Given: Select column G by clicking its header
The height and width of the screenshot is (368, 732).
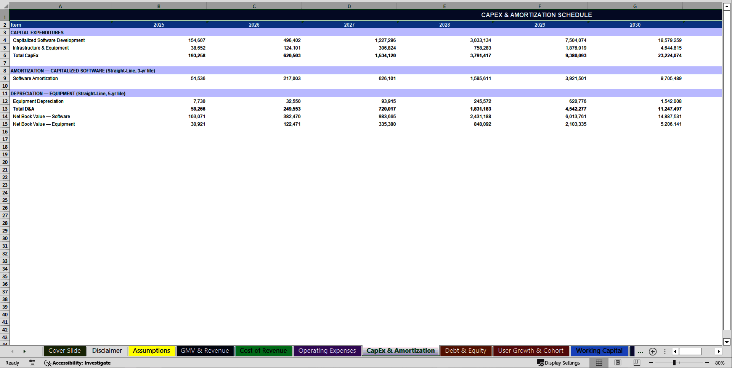Looking at the screenshot, I should click(635, 6).
